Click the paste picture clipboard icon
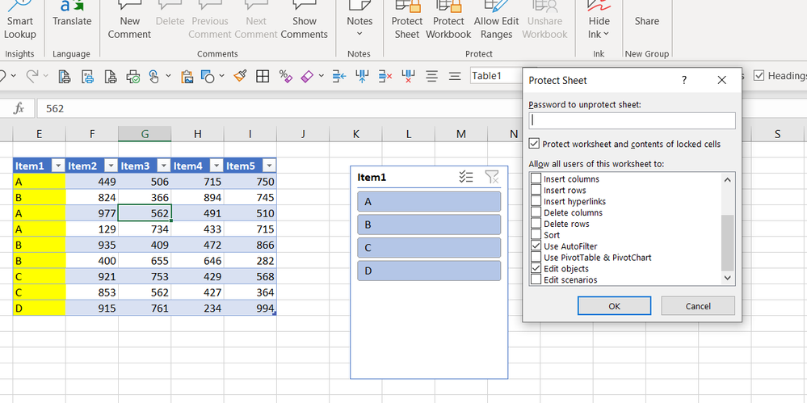The image size is (807, 403). [x=187, y=77]
